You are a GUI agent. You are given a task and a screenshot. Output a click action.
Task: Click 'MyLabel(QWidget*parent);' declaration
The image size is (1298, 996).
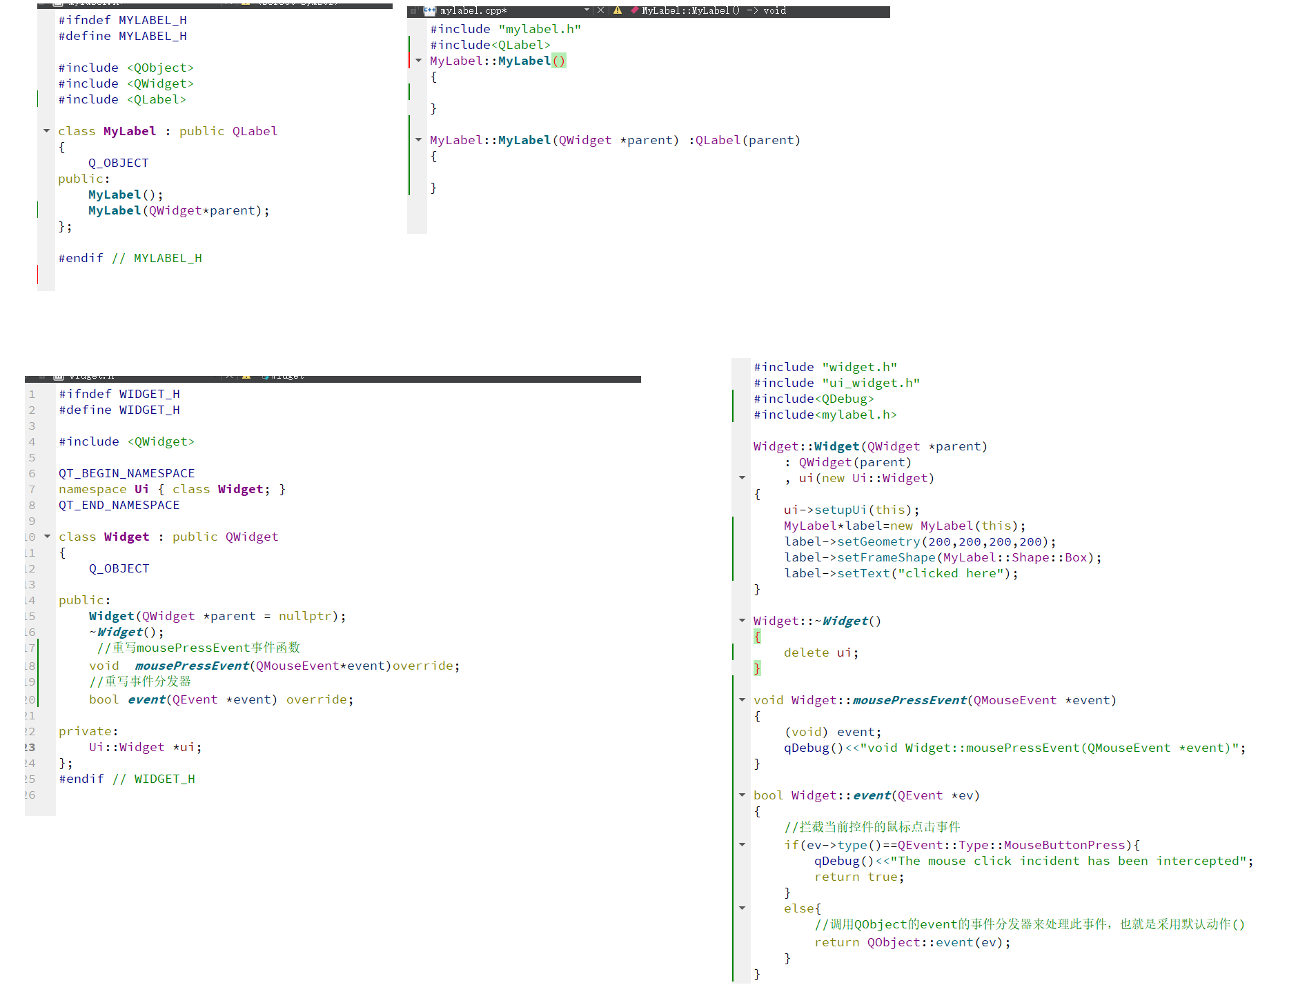point(179,210)
